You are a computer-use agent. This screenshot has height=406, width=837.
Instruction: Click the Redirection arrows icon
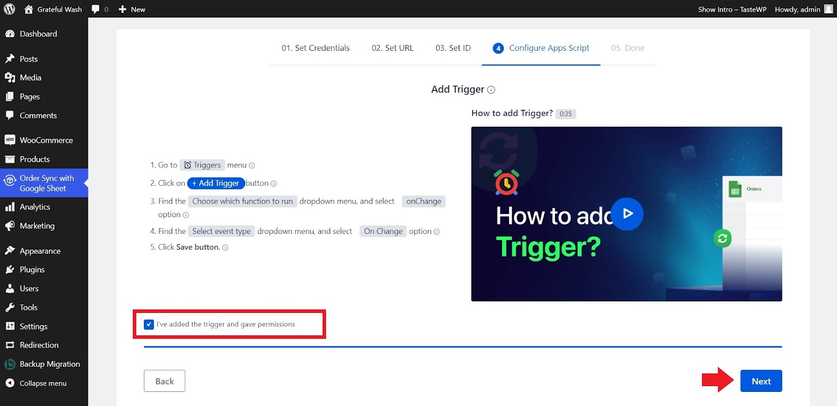coord(10,345)
